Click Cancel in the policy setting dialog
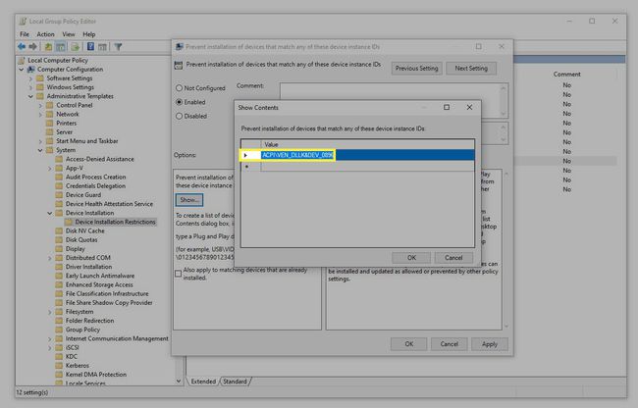The width and height of the screenshot is (638, 408). [x=450, y=344]
